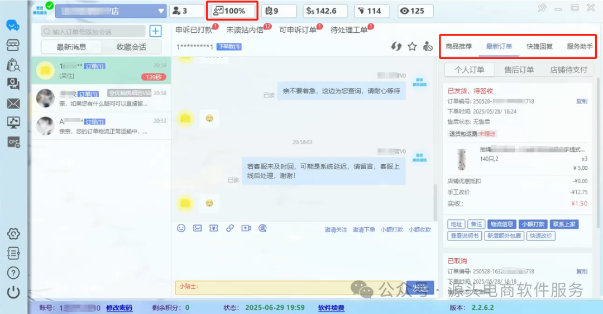Screen dimensions: 603x314
Task: Open the CPC icon in sidebar
Action: tap(13, 142)
